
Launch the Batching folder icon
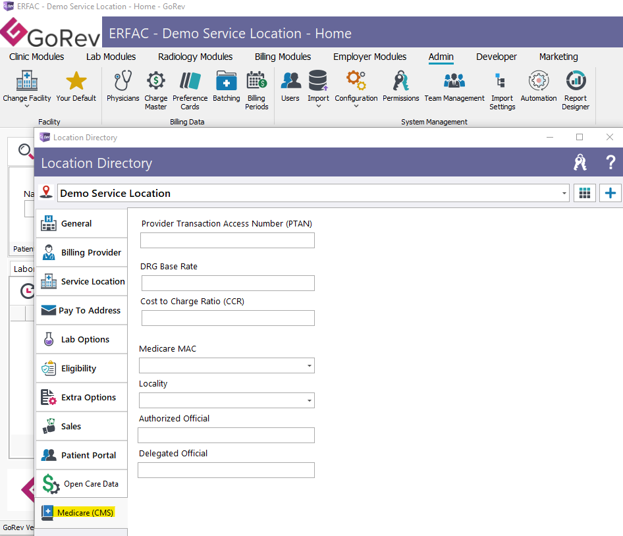(x=226, y=80)
